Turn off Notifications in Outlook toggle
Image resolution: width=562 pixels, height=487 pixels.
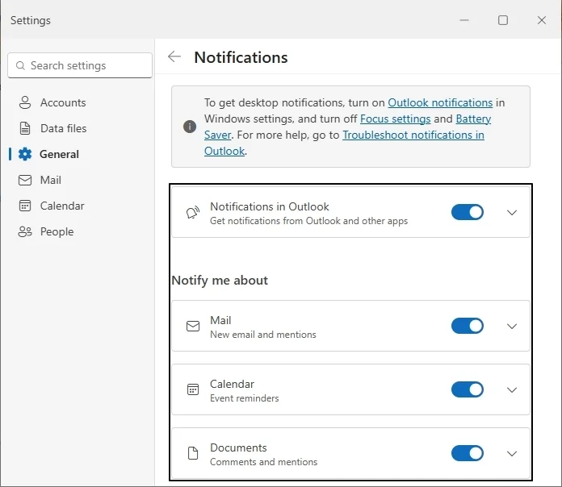(x=468, y=212)
